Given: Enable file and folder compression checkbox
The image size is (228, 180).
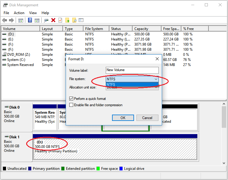Looking at the screenshot, I should pos(71,105).
